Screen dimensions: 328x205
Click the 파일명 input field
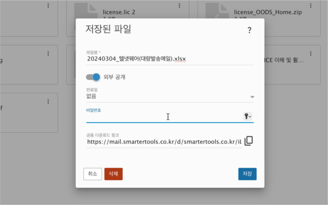pyautogui.click(x=170, y=59)
